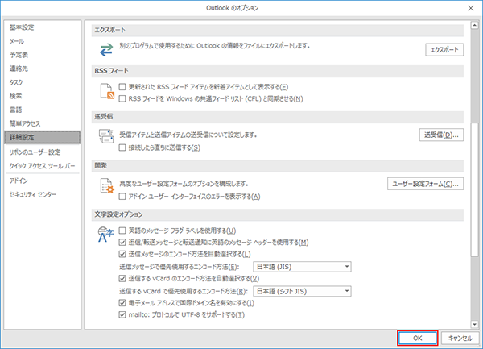
Task: Click the orange RSS feed icon
Action: (105, 93)
